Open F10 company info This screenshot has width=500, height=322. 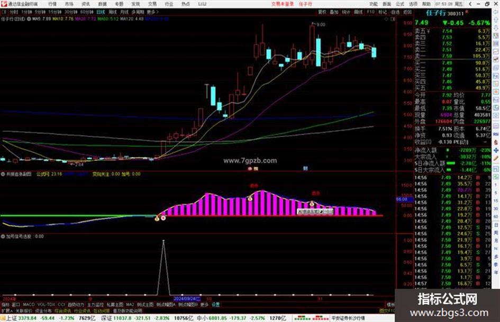370,12
